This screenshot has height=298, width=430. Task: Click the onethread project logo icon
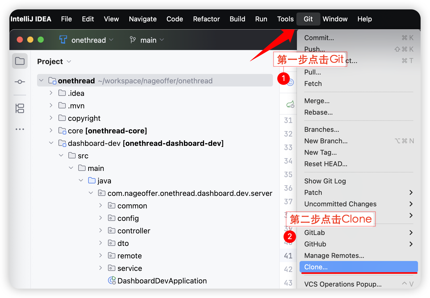(x=63, y=40)
